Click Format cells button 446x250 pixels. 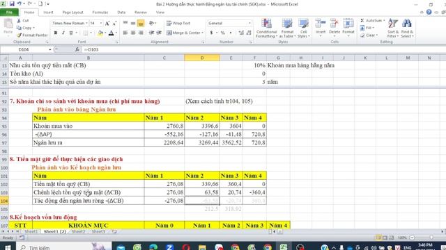tap(348, 28)
